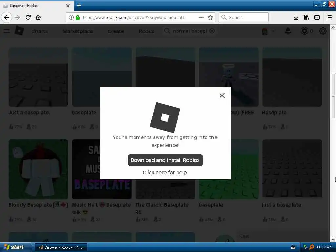Open the Create page
This screenshot has height=252, width=336.
pyautogui.click(x=116, y=31)
